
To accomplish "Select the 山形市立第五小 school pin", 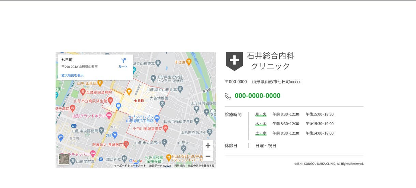I will point(164,142).
